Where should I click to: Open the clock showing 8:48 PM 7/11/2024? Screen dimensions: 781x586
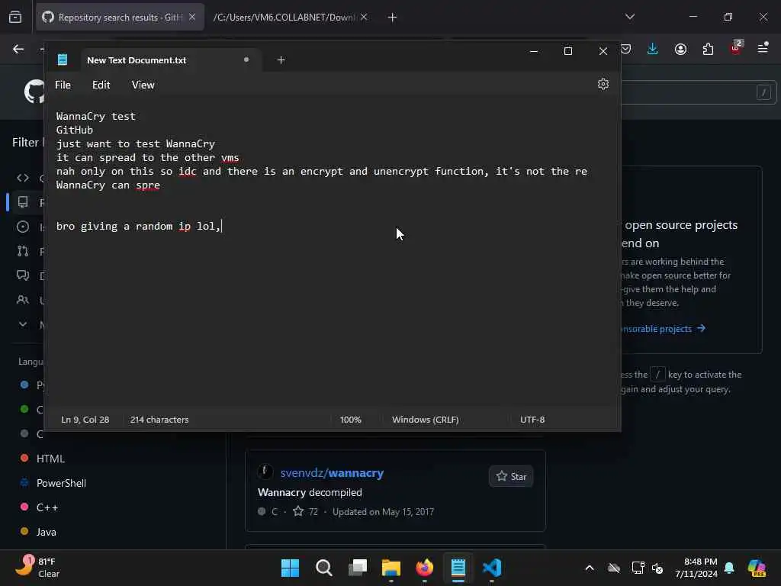696,568
